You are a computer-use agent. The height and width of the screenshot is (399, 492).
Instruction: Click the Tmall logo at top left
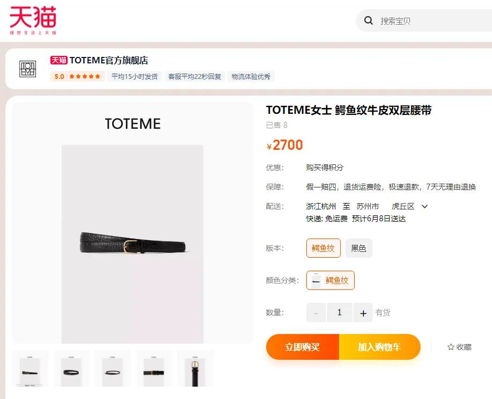click(x=33, y=20)
